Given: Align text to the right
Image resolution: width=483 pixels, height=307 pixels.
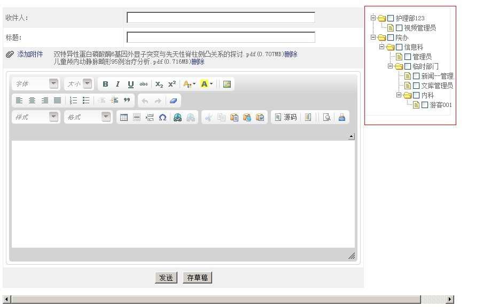Looking at the screenshot, I should click(45, 100).
